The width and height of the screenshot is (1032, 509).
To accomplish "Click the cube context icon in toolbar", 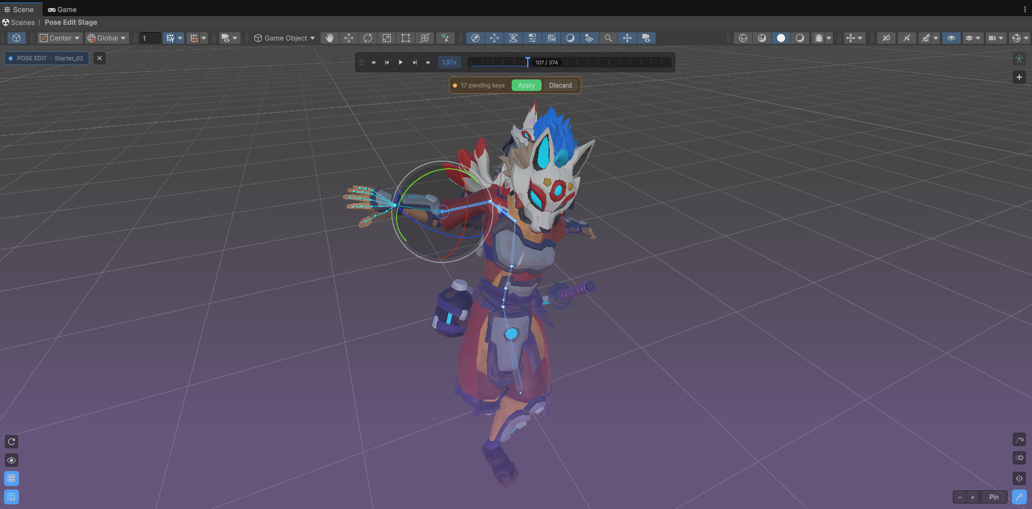I will coord(17,38).
